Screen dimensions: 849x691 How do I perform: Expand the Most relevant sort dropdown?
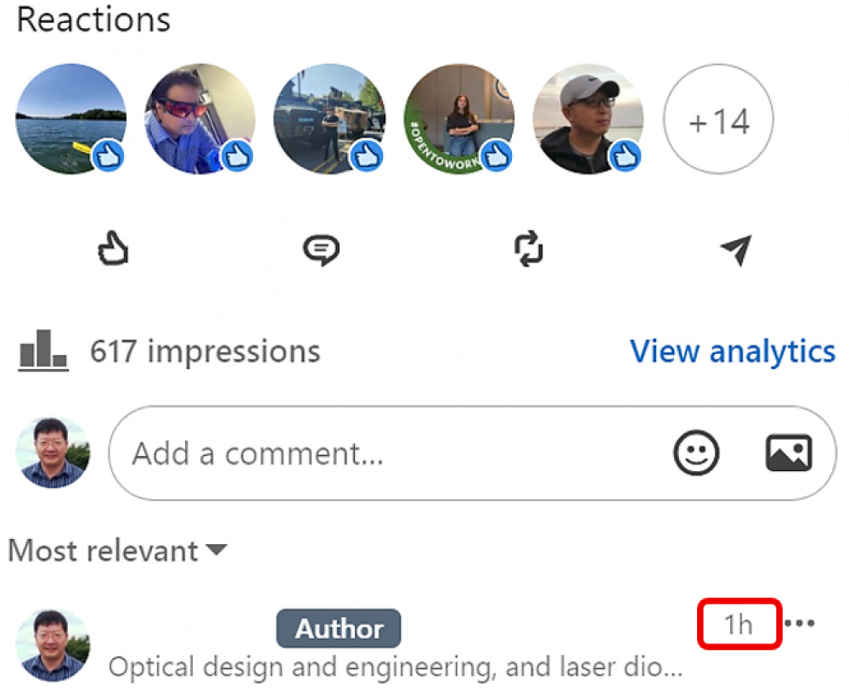pos(117,551)
